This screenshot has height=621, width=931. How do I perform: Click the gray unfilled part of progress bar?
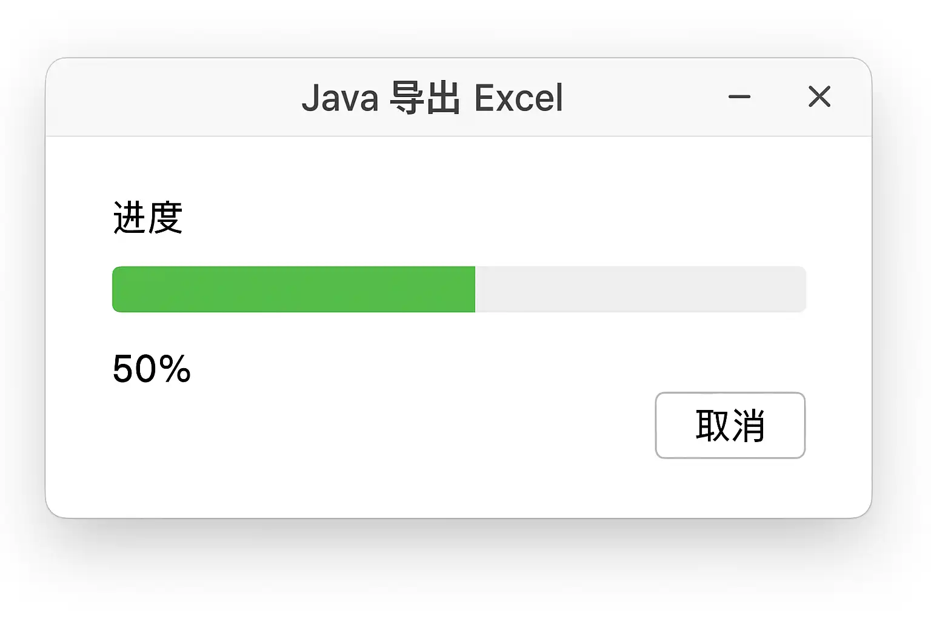(x=640, y=289)
